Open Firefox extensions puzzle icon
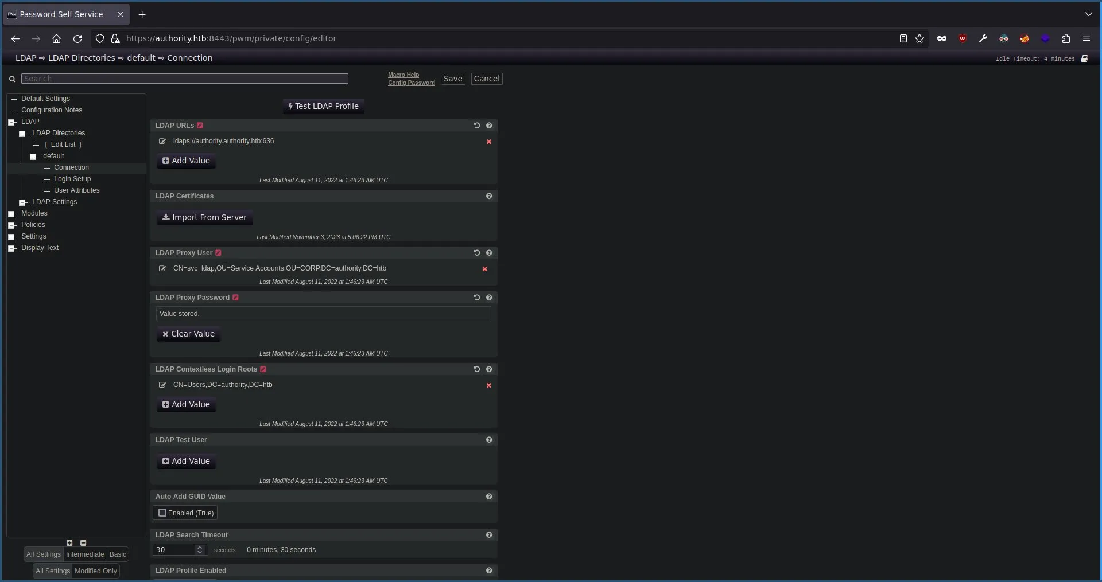The width and height of the screenshot is (1102, 582). [x=1066, y=38]
